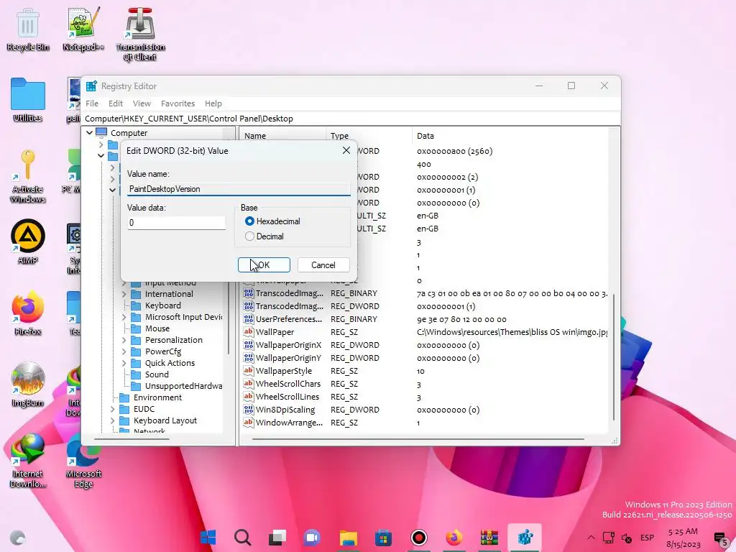
Task: Show hidden tray icons chevron
Action: click(591, 538)
